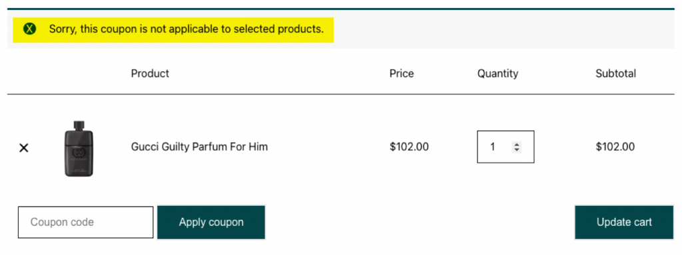
Task: Click the $102.00 unit price value
Action: coord(409,147)
